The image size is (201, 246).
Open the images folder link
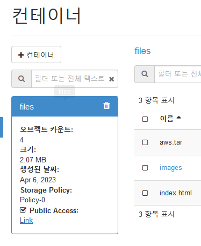point(171,168)
